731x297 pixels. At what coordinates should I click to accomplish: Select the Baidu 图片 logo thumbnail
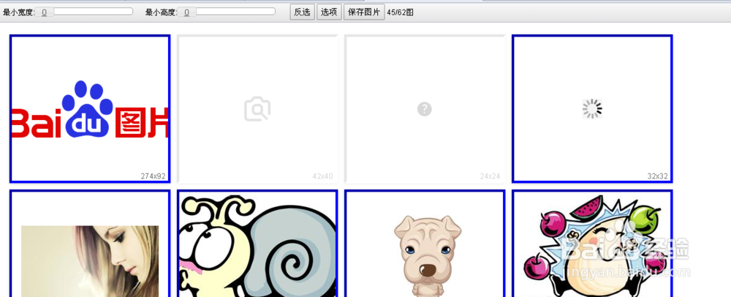click(90, 109)
